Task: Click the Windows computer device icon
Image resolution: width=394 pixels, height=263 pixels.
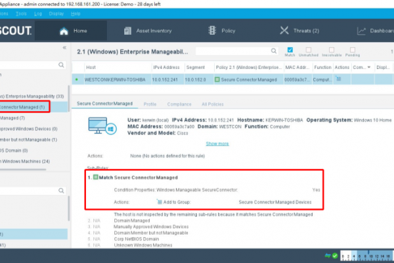Action: [102, 126]
